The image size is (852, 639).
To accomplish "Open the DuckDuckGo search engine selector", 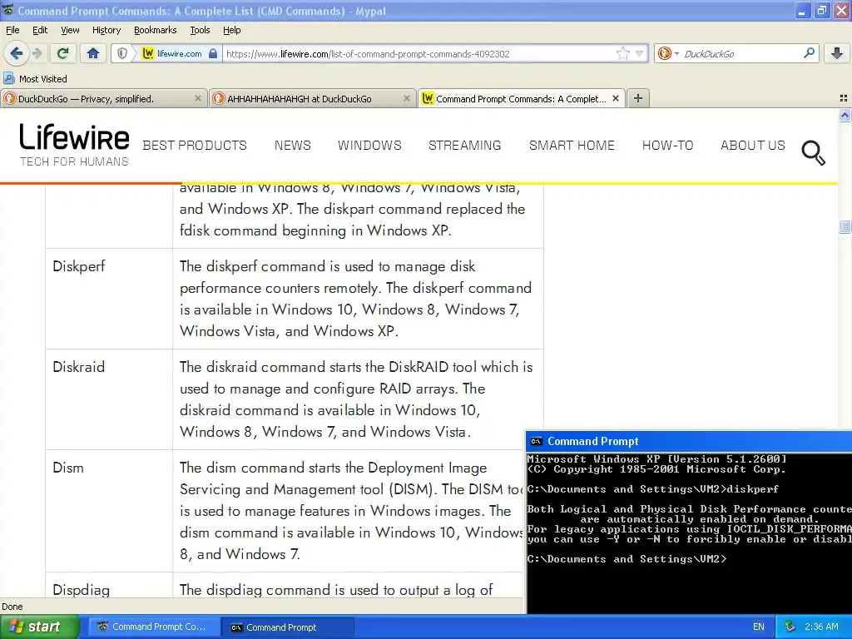I will (668, 53).
